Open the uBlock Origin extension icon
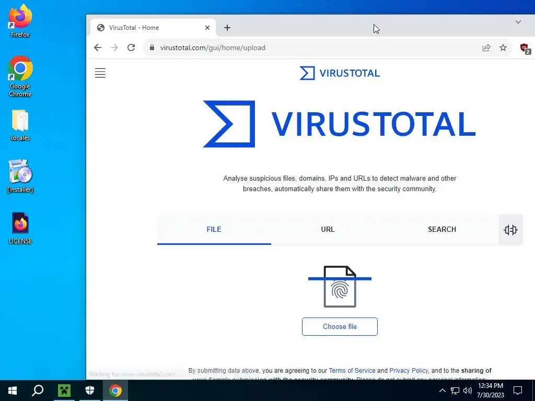 525,49
